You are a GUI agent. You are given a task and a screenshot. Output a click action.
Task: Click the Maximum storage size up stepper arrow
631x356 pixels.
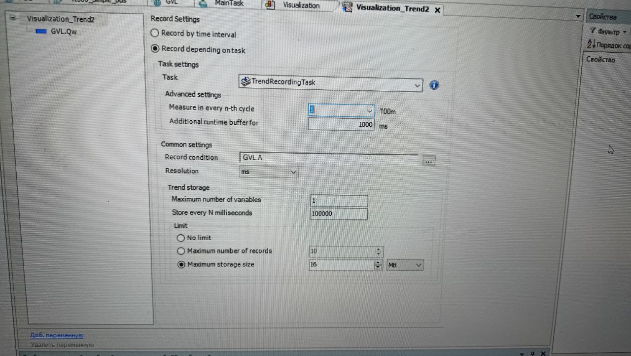(378, 263)
